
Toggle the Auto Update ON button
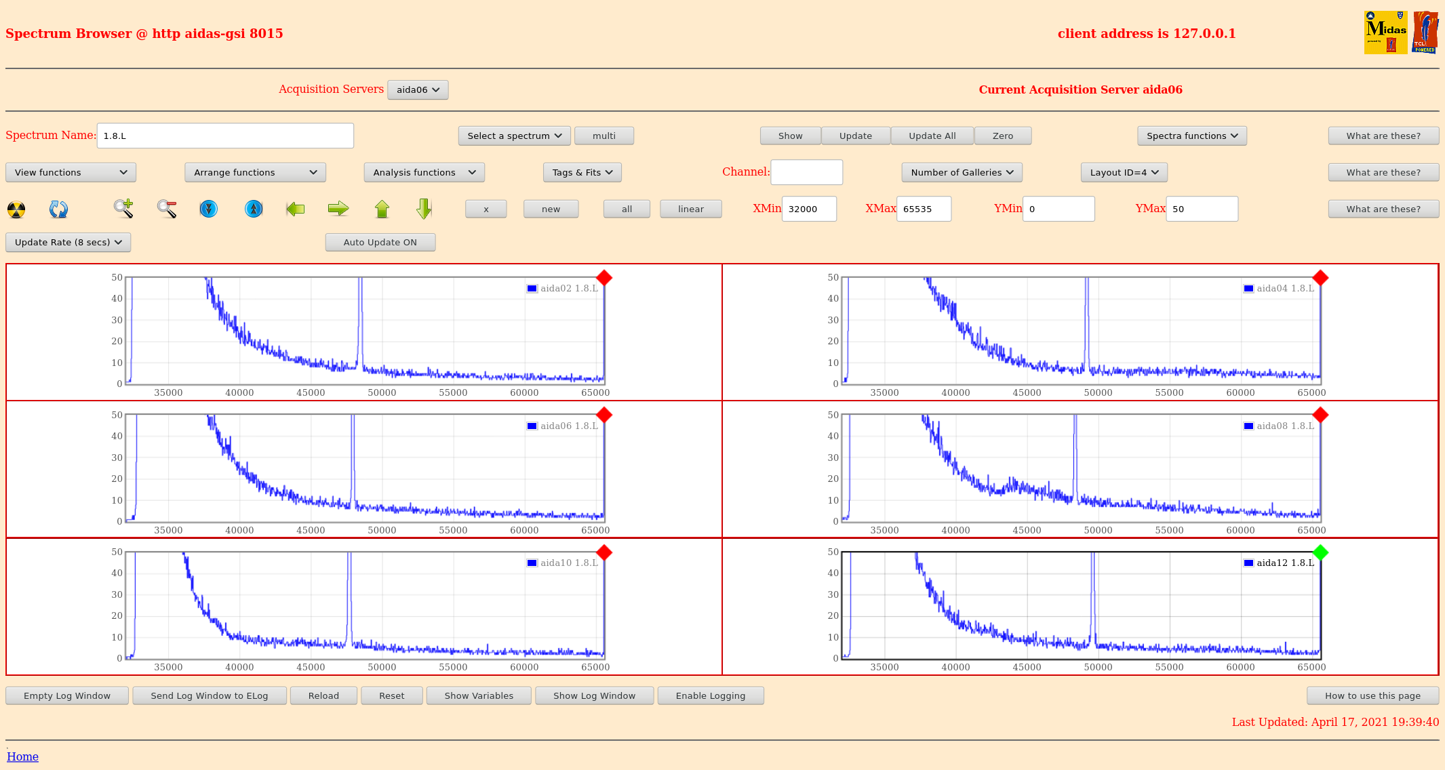pos(380,242)
